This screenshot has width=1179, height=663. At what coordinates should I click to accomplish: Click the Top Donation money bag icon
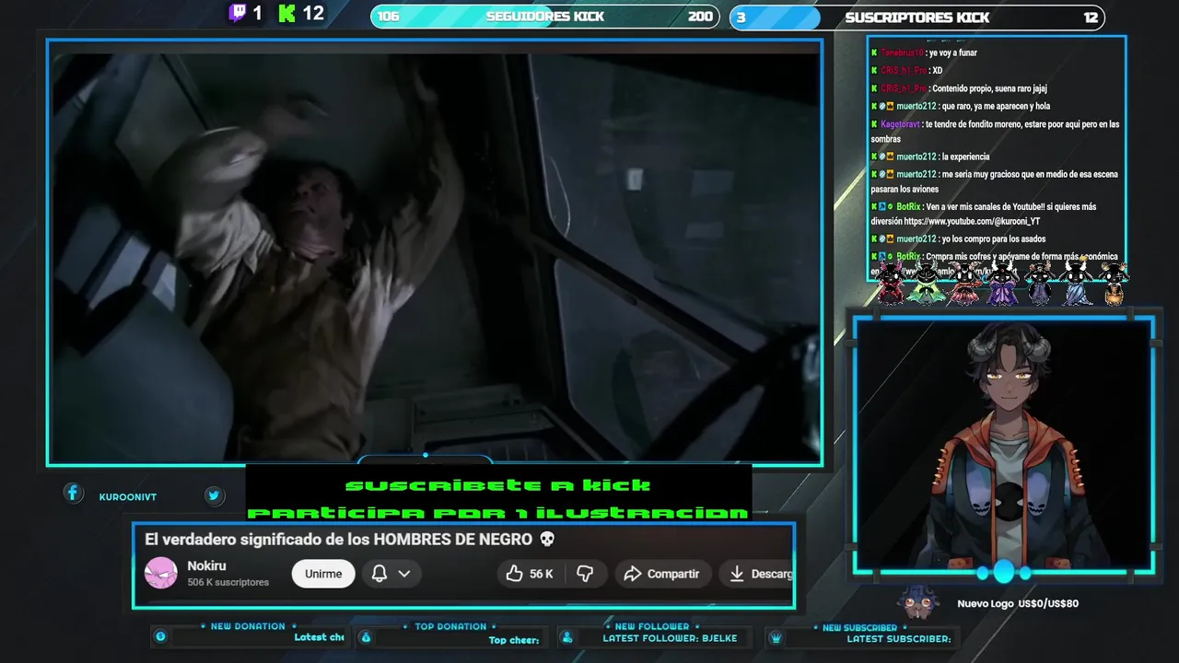[366, 637]
